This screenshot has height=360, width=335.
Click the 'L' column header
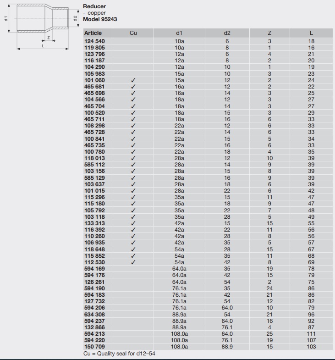tap(311, 33)
